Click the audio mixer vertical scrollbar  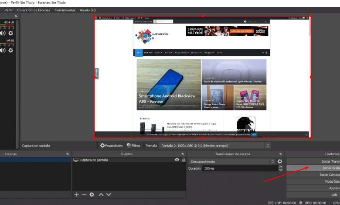click(17, 84)
